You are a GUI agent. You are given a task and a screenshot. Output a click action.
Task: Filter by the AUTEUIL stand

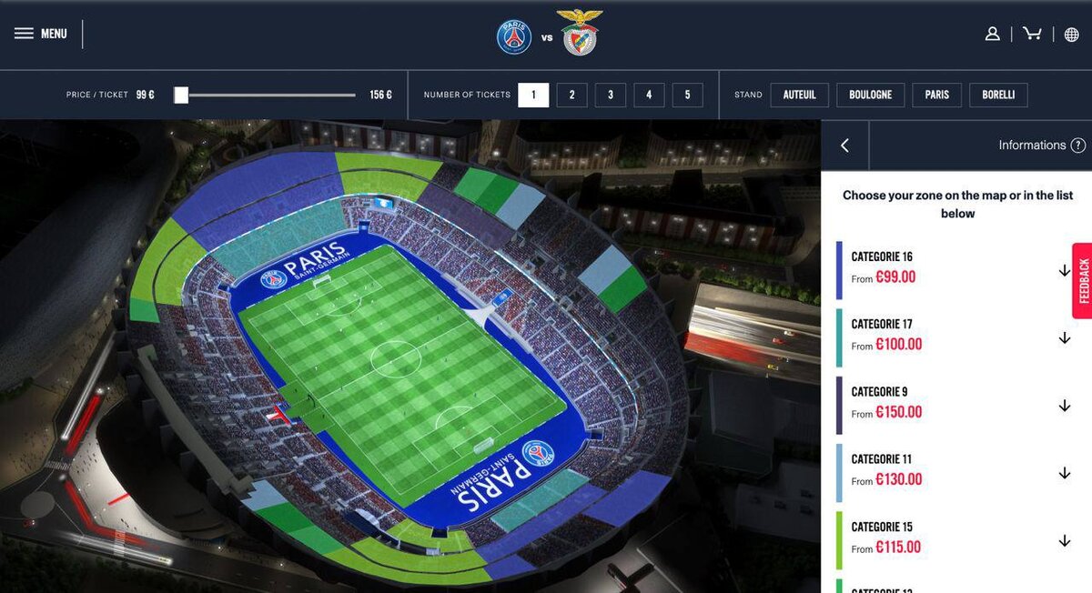point(799,95)
